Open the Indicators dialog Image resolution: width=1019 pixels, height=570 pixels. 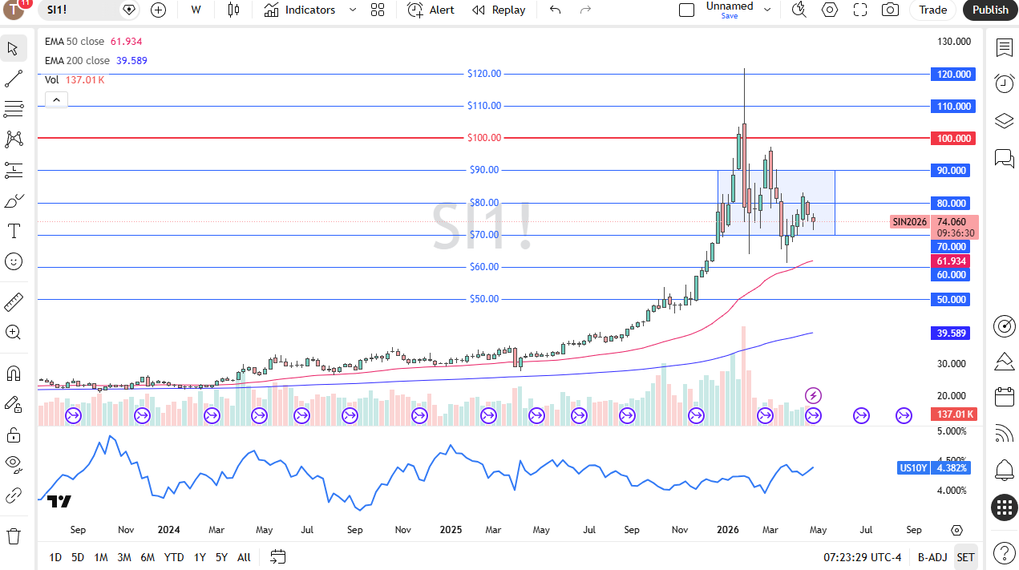click(x=300, y=10)
